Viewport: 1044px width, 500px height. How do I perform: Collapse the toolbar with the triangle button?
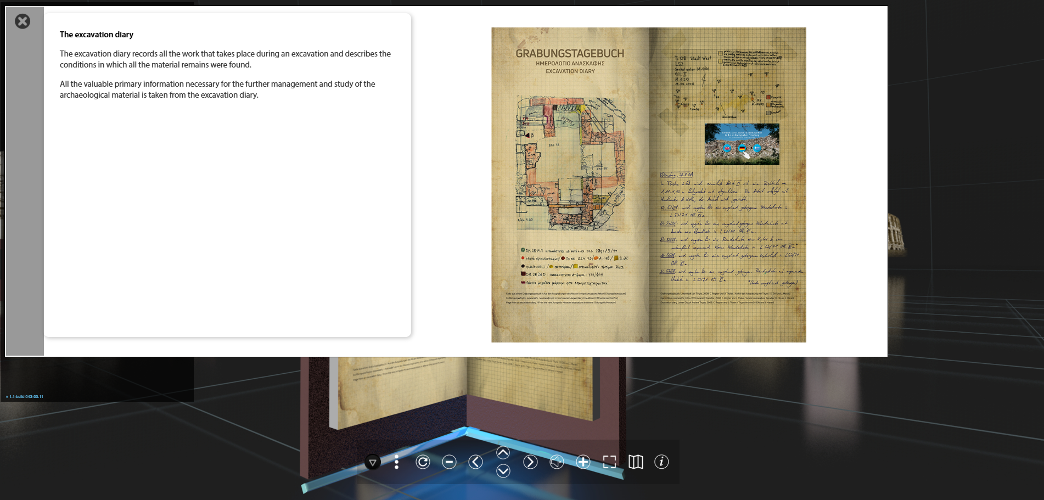[x=372, y=462]
